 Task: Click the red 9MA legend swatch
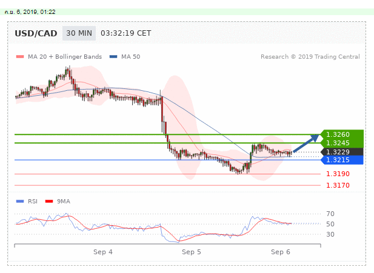coord(49,202)
